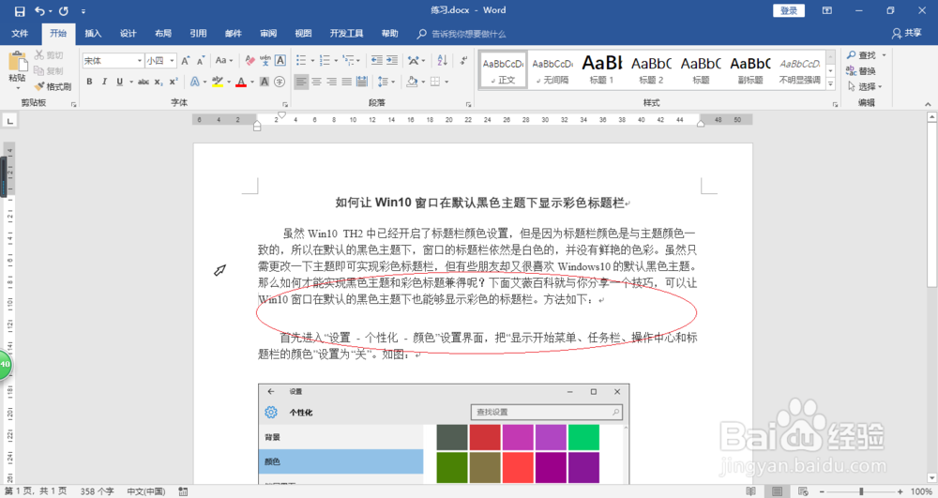Apply the No Spacing (无间隔) style
Image resolution: width=938 pixels, height=498 pixels.
pyautogui.click(x=552, y=70)
